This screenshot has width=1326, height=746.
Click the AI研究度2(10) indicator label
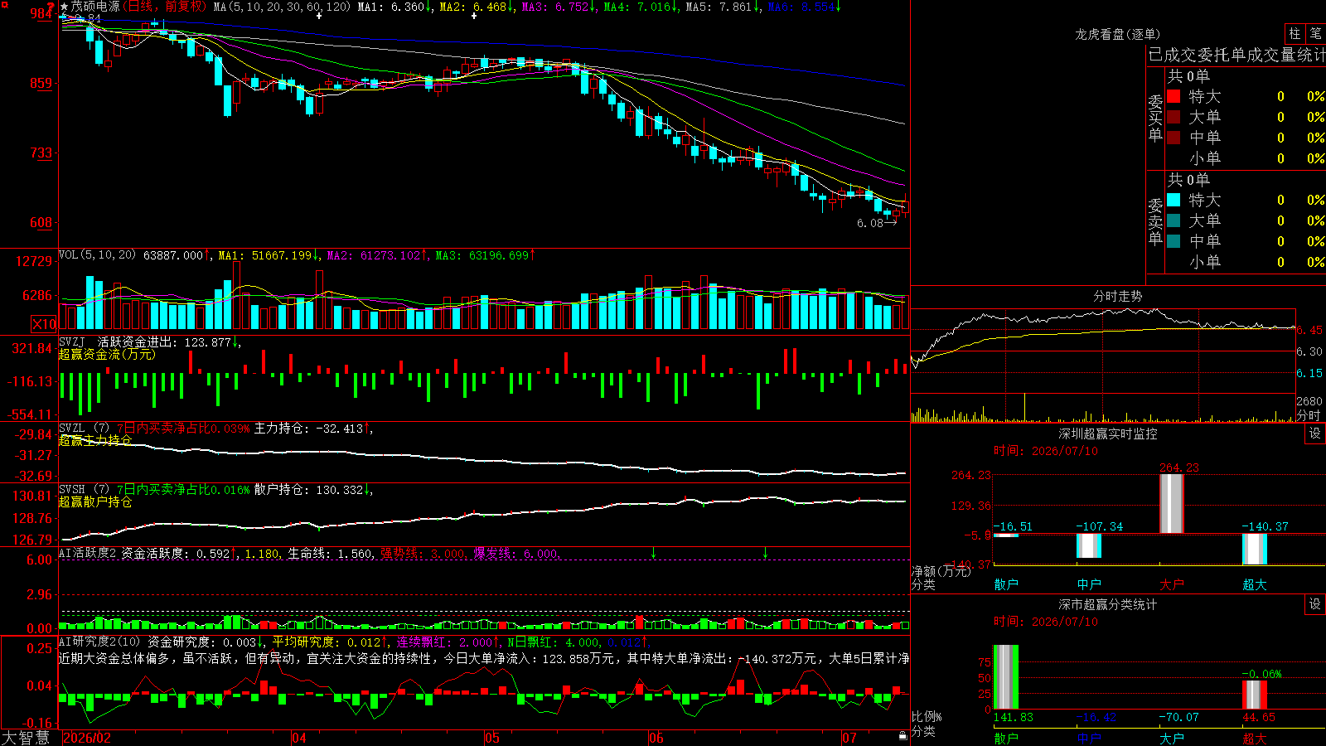click(99, 642)
